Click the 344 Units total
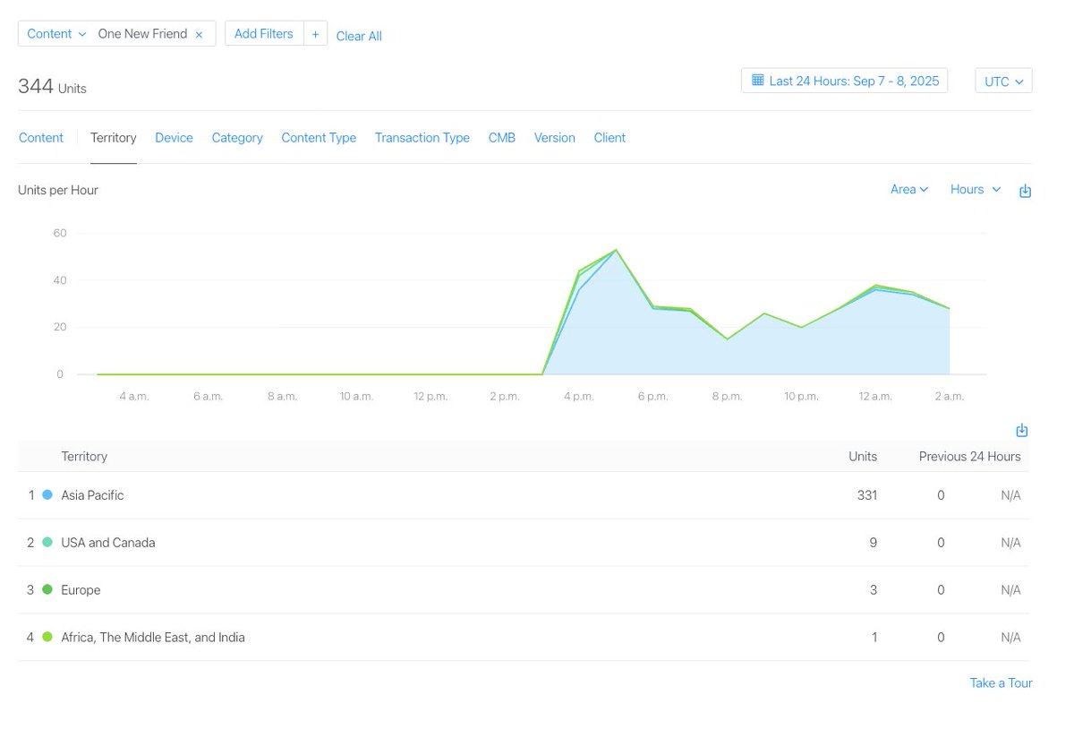This screenshot has width=1074, height=755. pyautogui.click(x=52, y=87)
